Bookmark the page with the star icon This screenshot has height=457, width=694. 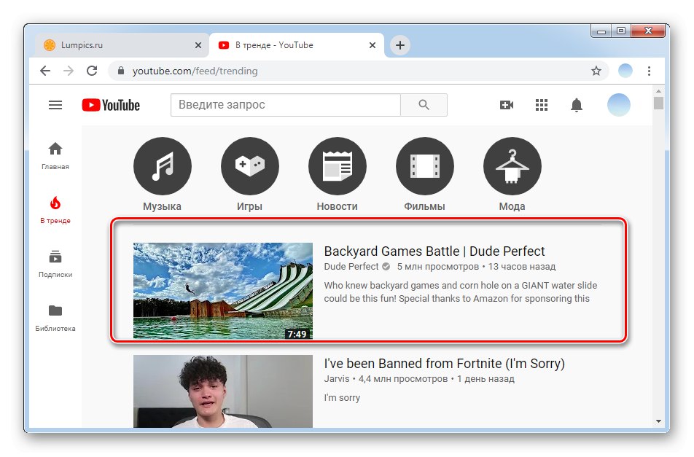pos(596,71)
